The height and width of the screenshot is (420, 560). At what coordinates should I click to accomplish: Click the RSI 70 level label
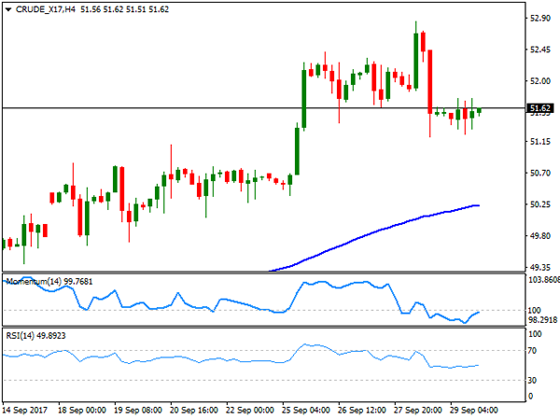tap(532, 351)
